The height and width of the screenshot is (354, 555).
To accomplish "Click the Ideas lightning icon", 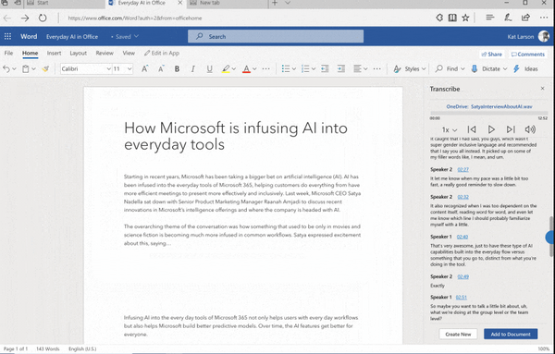I will (516, 69).
